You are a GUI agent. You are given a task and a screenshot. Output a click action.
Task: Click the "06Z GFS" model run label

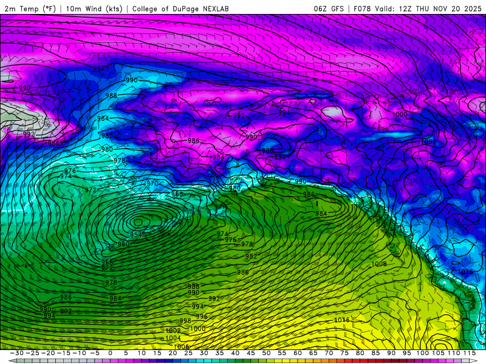tap(329, 8)
